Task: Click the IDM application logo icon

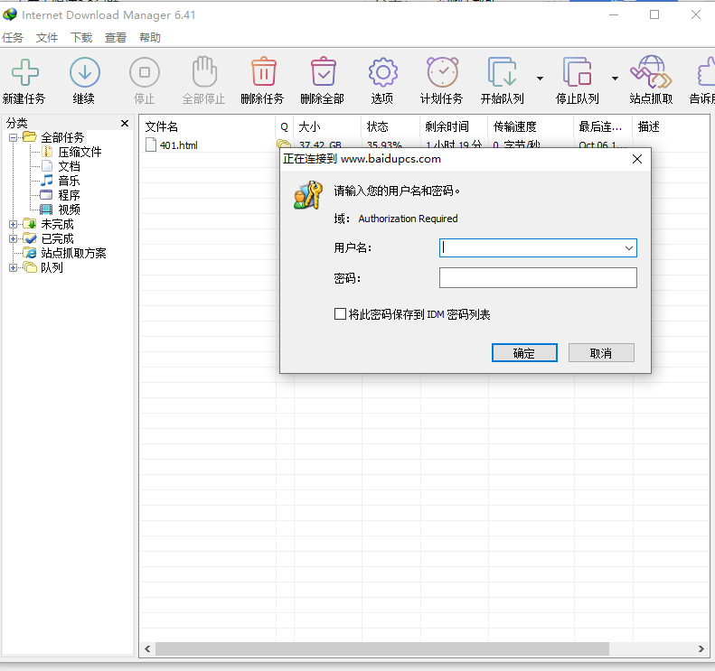Action: [10, 14]
